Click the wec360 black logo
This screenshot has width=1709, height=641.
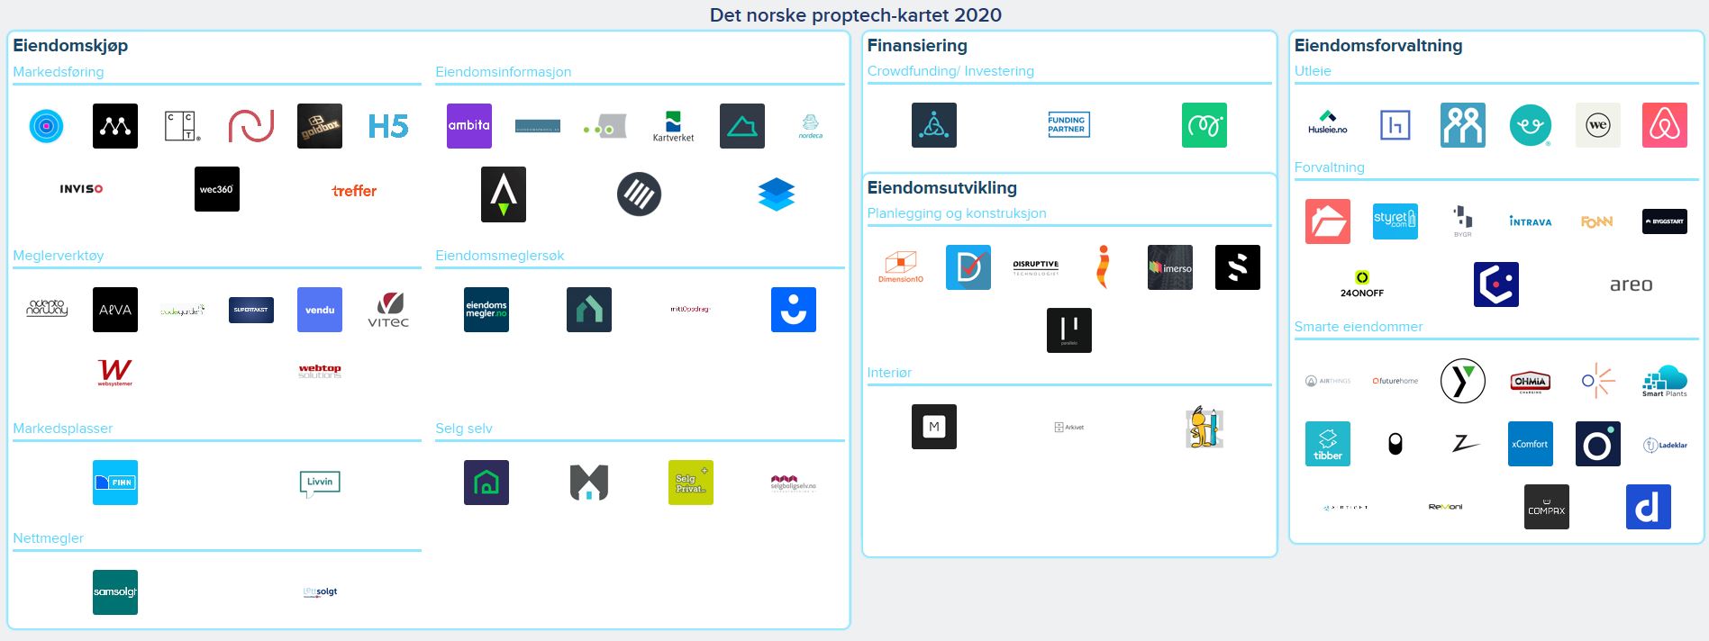(217, 189)
